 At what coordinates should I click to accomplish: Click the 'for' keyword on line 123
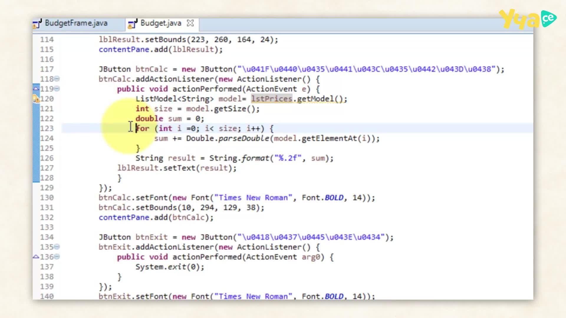coord(142,128)
